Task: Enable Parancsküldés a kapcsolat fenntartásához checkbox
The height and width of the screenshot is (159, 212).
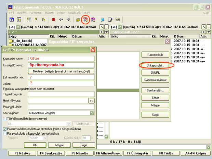Action: pos(4,133)
